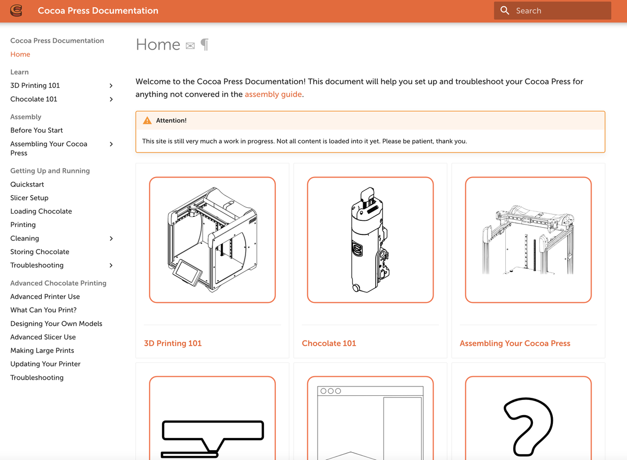Navigate to Printing in the sidebar

[x=23, y=225]
